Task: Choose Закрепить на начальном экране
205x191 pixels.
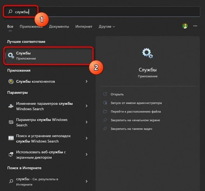Action: (x=135, y=120)
